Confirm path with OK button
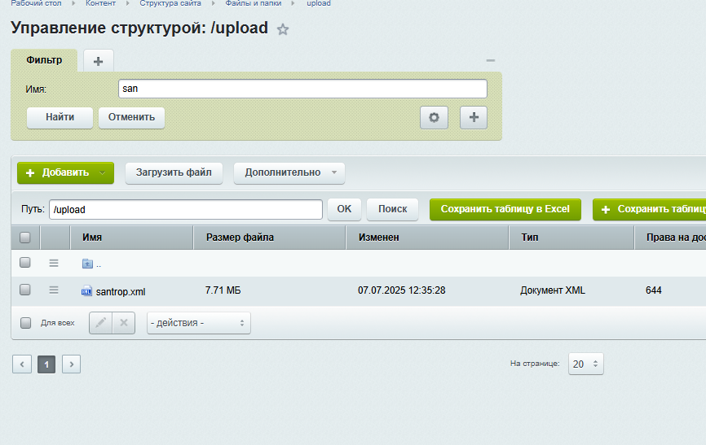This screenshot has width=706, height=445. point(345,209)
